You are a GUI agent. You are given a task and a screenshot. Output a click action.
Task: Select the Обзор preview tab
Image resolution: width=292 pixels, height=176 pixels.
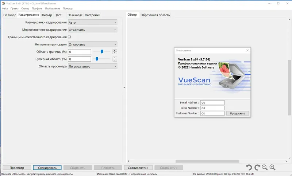pyautogui.click(x=132, y=15)
